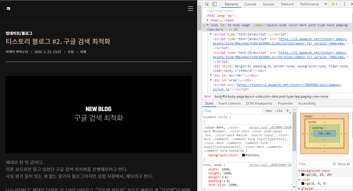Screen dimensions: 353x191
Task: Open the Network tab
Action: pyautogui.click(x=287, y=4)
